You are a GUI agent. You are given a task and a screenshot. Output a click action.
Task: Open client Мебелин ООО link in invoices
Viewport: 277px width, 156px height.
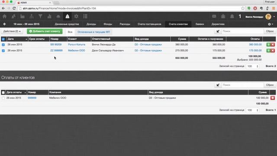click(77, 51)
